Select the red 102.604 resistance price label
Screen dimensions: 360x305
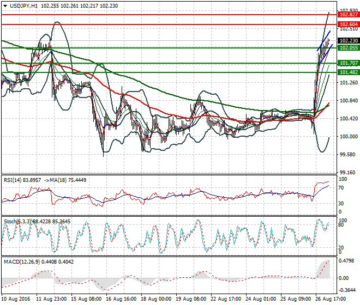pos(349,25)
